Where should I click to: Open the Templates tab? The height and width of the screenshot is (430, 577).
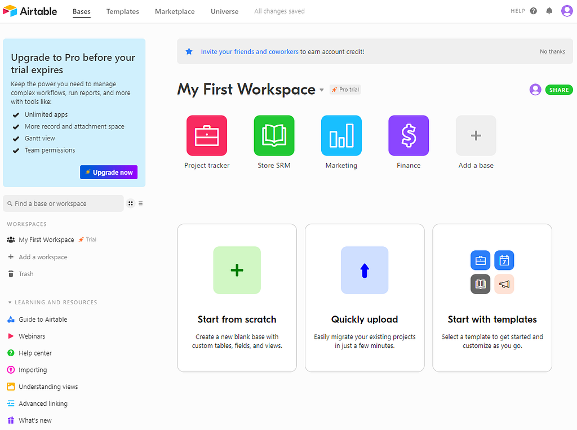pos(122,11)
